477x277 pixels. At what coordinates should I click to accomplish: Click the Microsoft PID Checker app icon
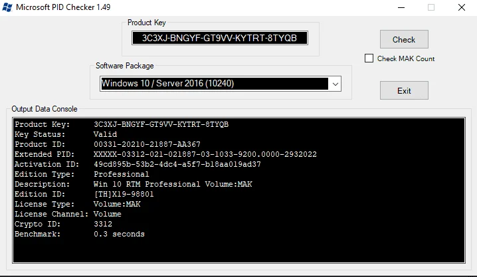(x=7, y=7)
